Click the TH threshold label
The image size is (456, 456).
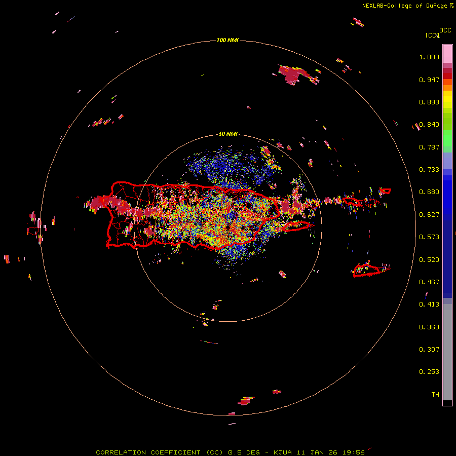[435, 395]
